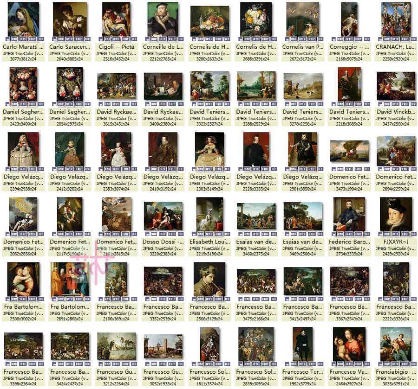Click file name 'David Vinckb...'

(x=396, y=112)
